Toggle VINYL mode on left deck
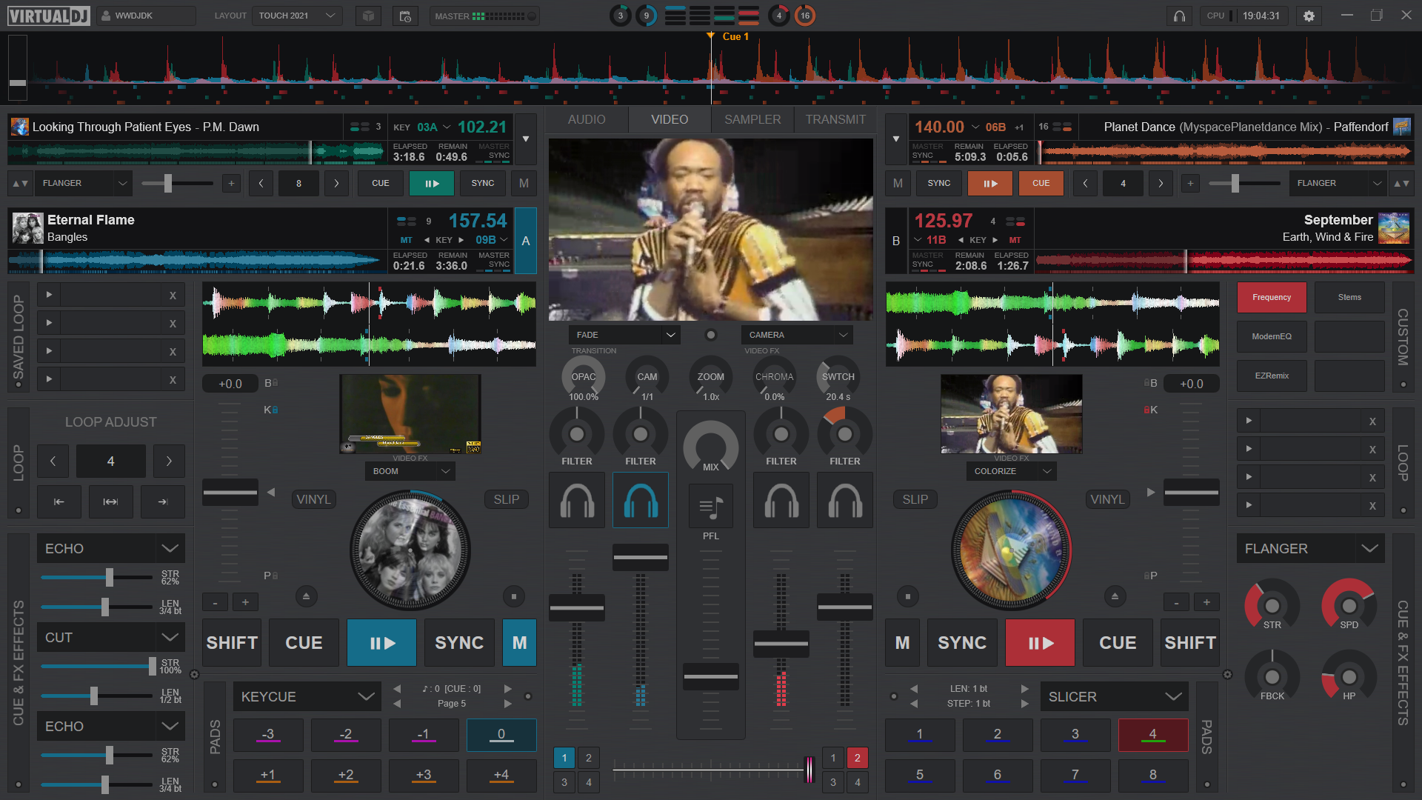 [313, 499]
